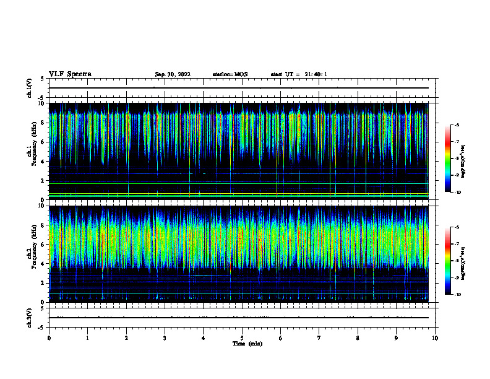
Task: Click the upper colorbar "log(PSD)" title
Action: click(463, 162)
